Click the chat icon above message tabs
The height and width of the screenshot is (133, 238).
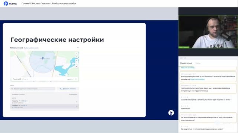click(181, 58)
